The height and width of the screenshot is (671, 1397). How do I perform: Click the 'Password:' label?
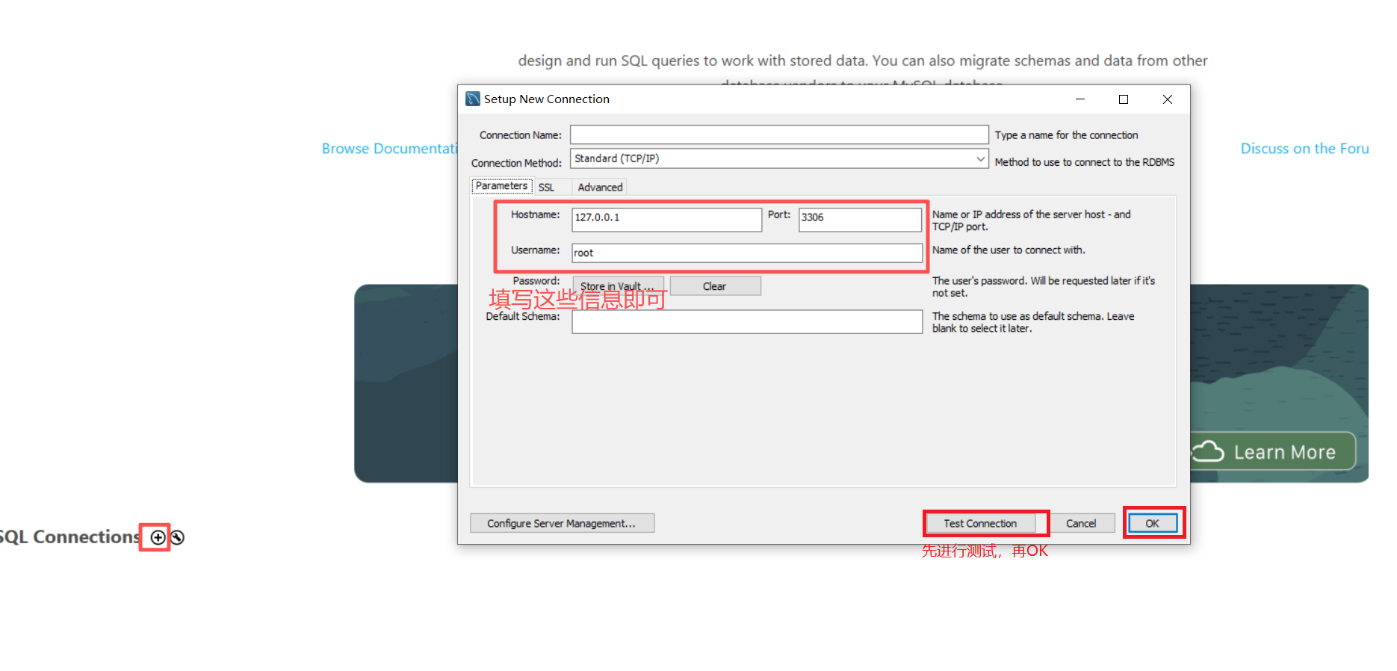pyautogui.click(x=536, y=281)
